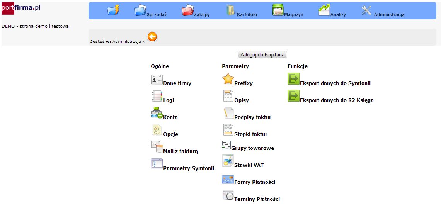Click the Eksport danych do Symfonii green icon

tap(294, 79)
